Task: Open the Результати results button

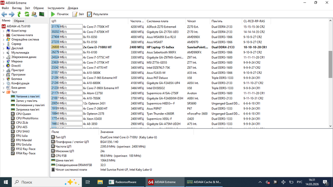Action: pyautogui.click(x=98, y=14)
